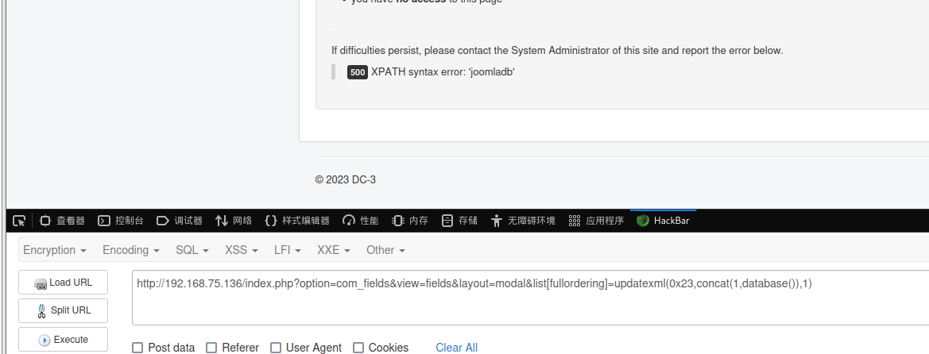The image size is (929, 354).
Task: Open the Accessibility (无障碍环境) tab
Action: (x=523, y=221)
